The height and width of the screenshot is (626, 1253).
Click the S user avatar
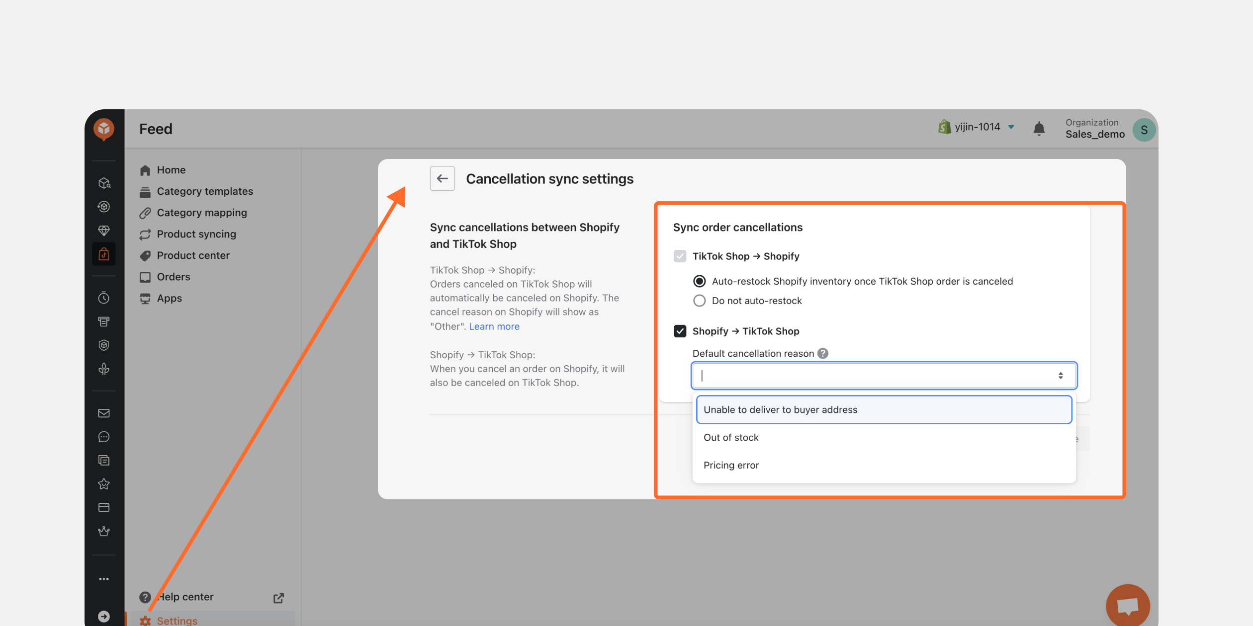[x=1144, y=130]
